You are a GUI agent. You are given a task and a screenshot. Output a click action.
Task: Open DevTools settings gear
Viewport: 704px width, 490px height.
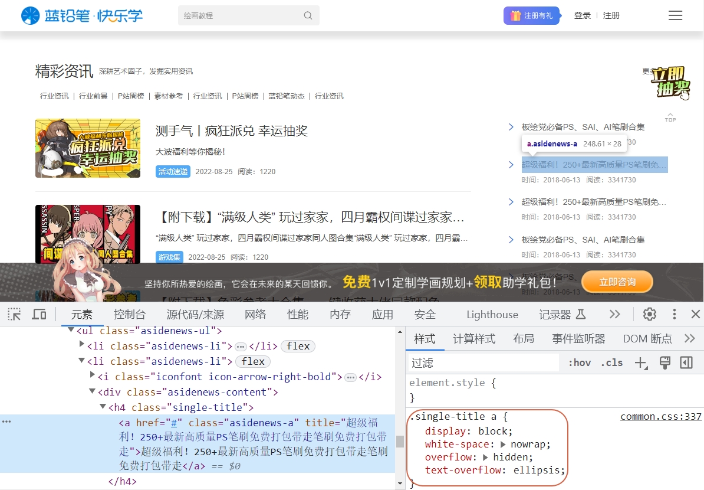coord(650,314)
